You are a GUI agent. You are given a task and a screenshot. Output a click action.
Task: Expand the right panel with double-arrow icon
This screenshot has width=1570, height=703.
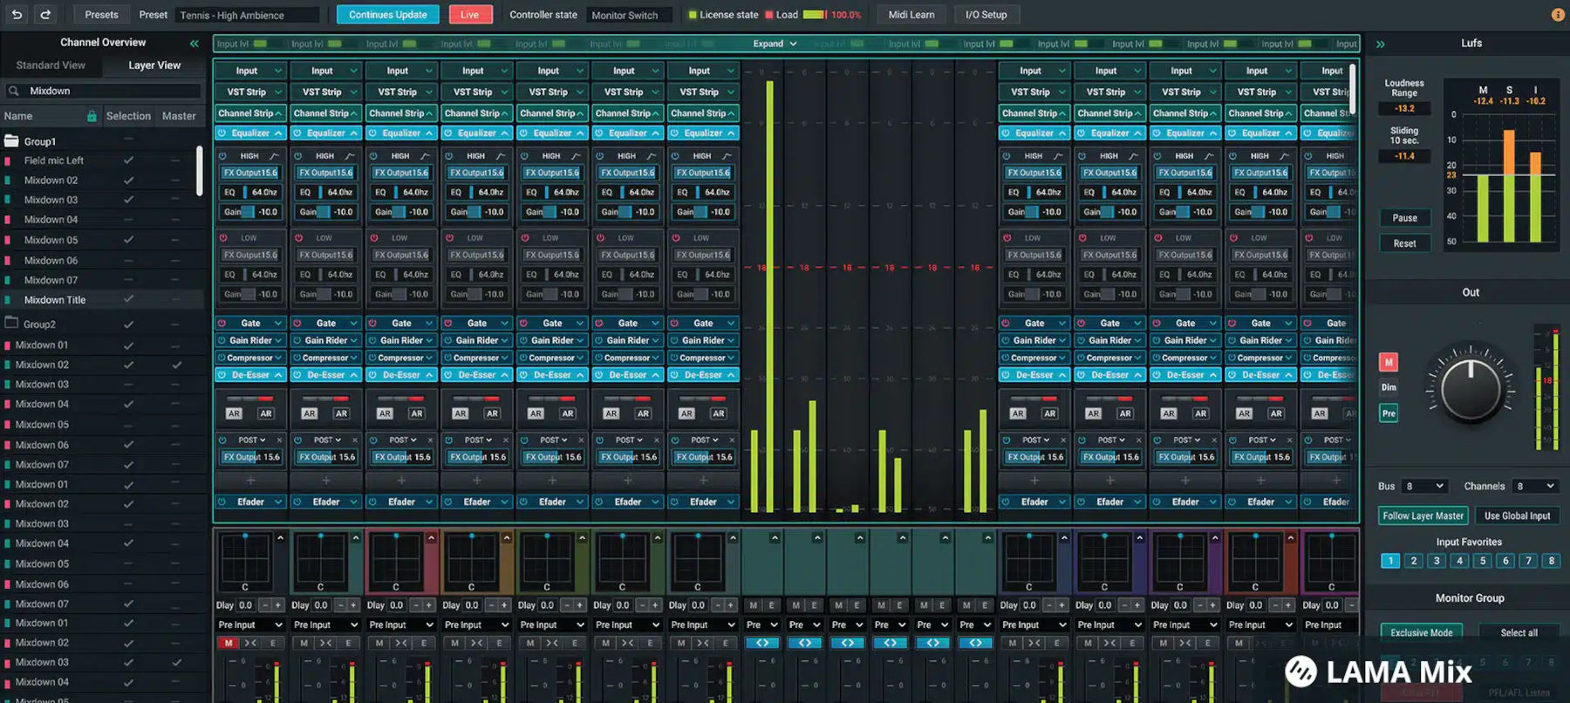coord(1380,44)
